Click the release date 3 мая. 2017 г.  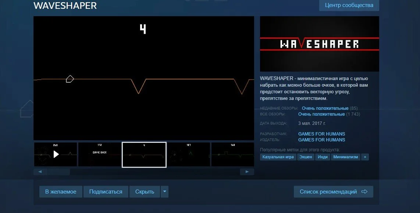[312, 123]
